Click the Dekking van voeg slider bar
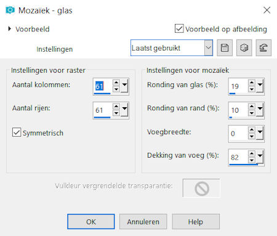This screenshot has height=236, width=277. coord(244,165)
